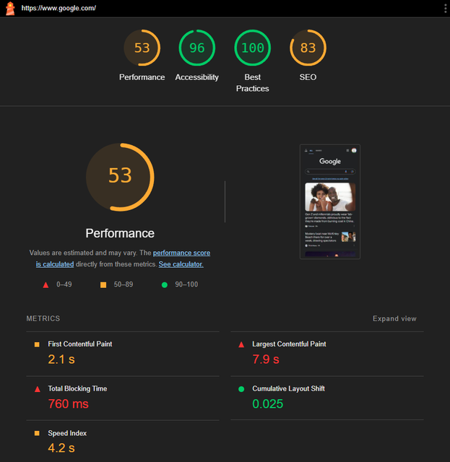Click the large Performance heading text
This screenshot has height=462, width=450.
coord(120,233)
